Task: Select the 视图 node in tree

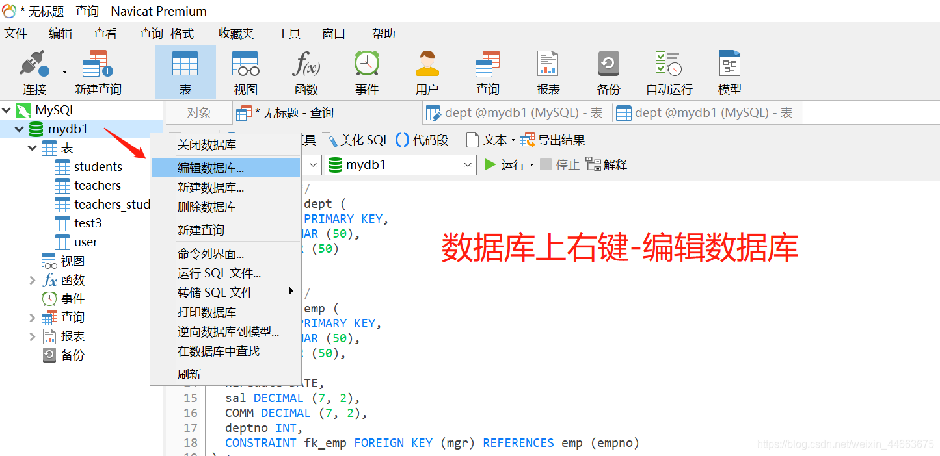Action: [63, 261]
